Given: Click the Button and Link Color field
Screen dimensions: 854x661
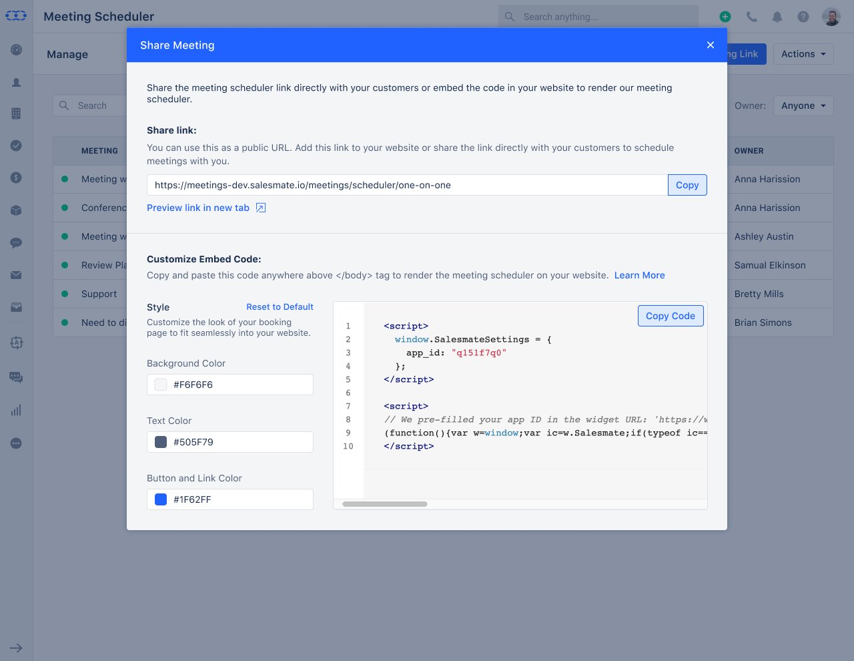Looking at the screenshot, I should click(x=230, y=499).
